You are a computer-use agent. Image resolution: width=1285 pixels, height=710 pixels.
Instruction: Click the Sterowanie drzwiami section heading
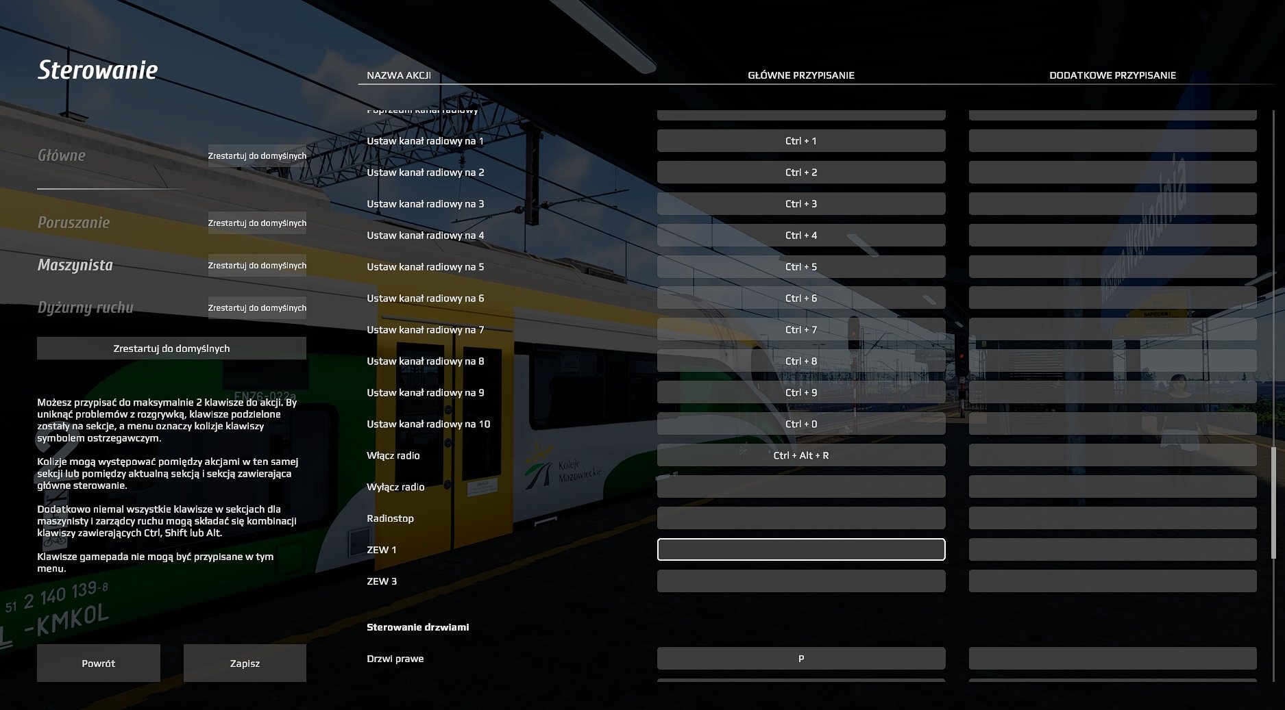pos(418,627)
